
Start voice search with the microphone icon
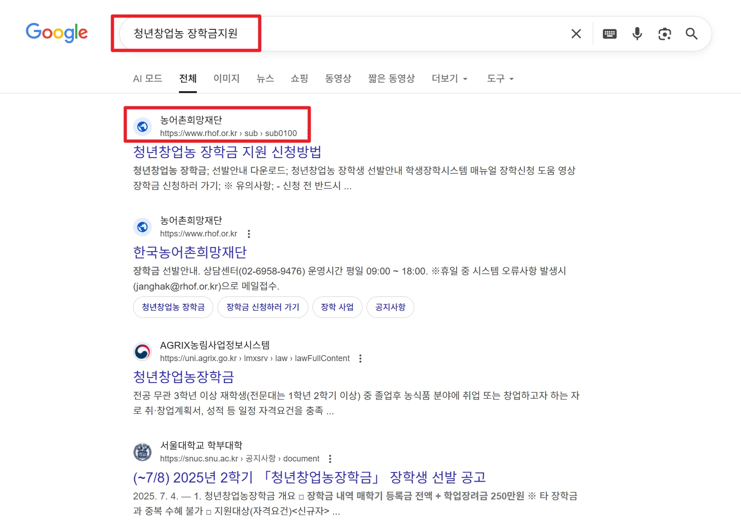(636, 33)
